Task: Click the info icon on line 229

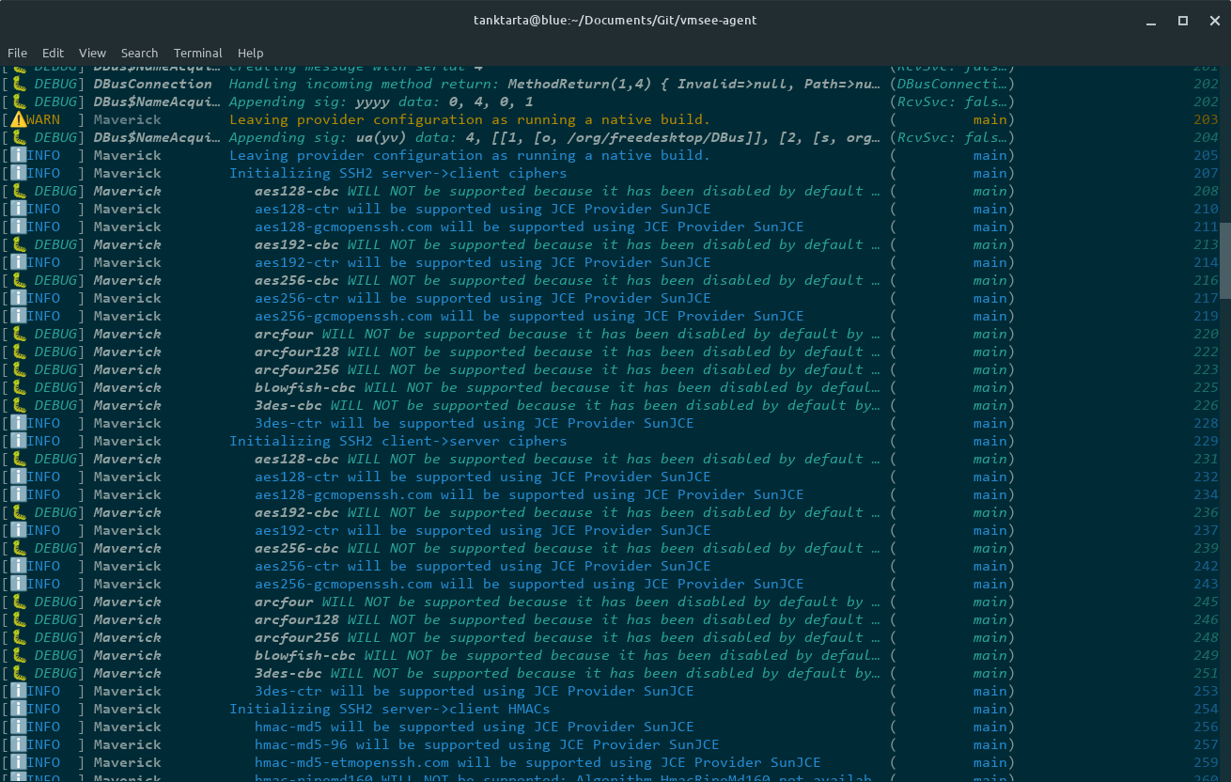Action: click(18, 441)
